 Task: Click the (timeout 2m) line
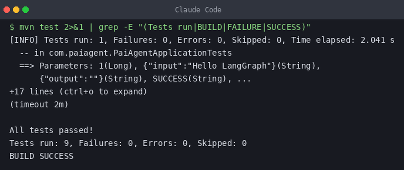pyautogui.click(x=39, y=105)
